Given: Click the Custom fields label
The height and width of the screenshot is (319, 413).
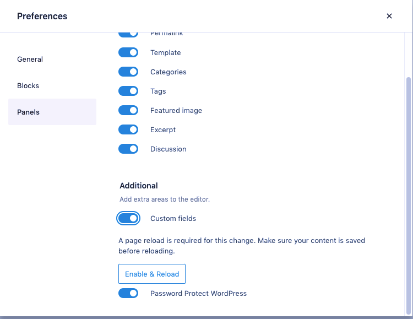Looking at the screenshot, I should tap(173, 219).
